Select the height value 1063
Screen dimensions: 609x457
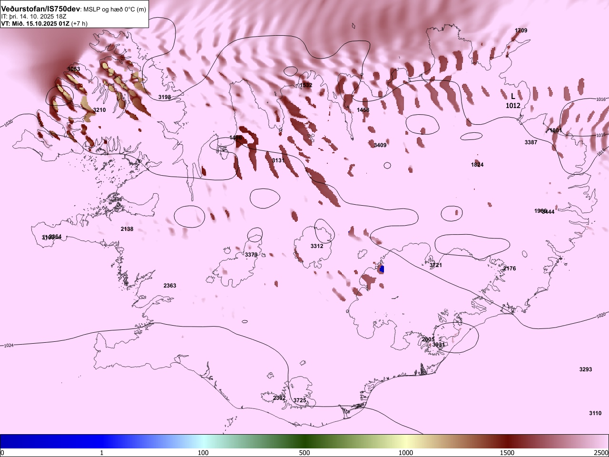pyautogui.click(x=74, y=69)
